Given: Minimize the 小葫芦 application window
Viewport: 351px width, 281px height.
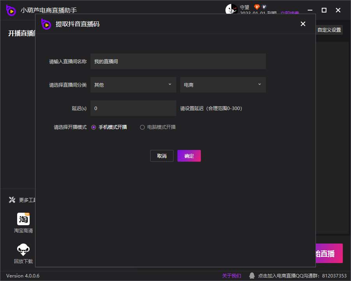Looking at the screenshot, I should tap(310, 10).
